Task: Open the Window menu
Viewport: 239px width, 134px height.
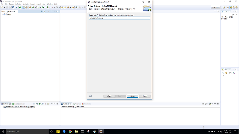Action: pyautogui.click(x=50, y=4)
